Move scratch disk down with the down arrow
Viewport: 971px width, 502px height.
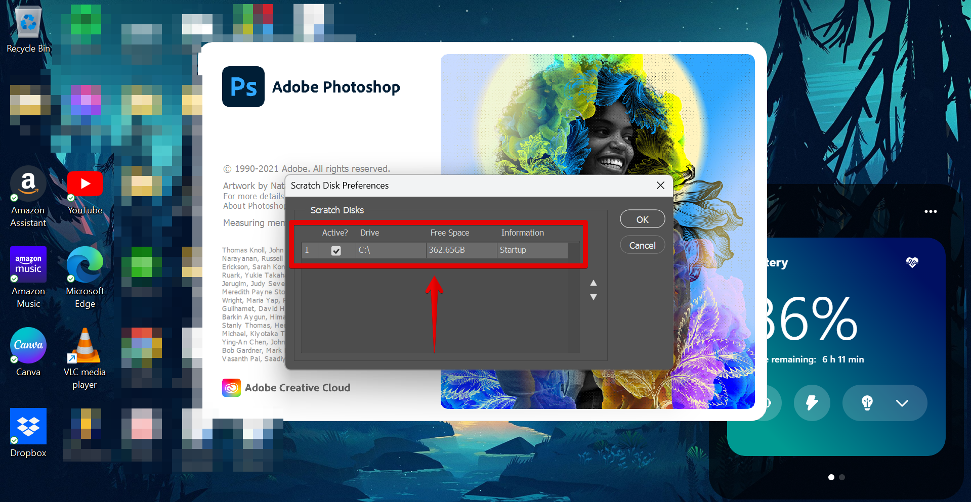594,297
